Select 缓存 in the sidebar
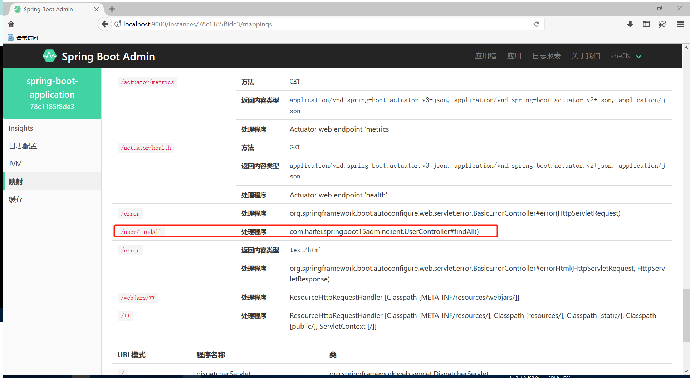The height and width of the screenshot is (378, 690). coord(52,200)
